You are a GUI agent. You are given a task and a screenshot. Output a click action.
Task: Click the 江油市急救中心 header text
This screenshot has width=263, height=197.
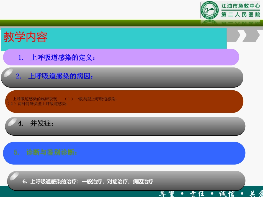click(241, 6)
